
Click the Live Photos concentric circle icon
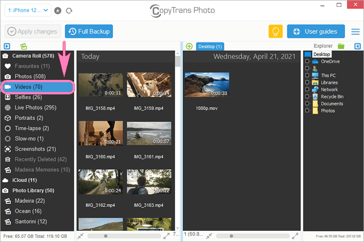pos(7,107)
